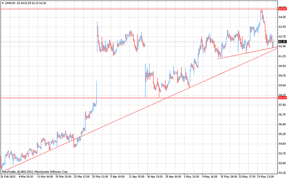Click the 54.50 price axis label
The height and width of the screenshot is (179, 289).
(x=282, y=144)
